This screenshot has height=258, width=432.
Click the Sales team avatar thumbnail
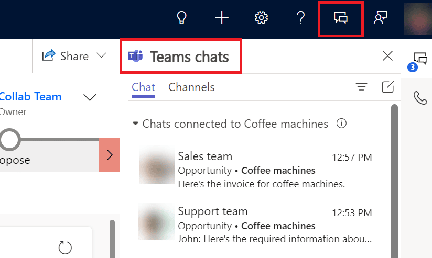[157, 166]
